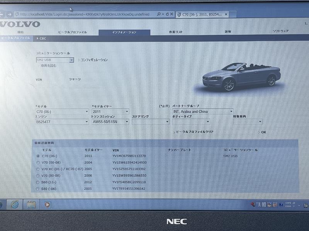Click the 車両を読む link

[x=49, y=65]
